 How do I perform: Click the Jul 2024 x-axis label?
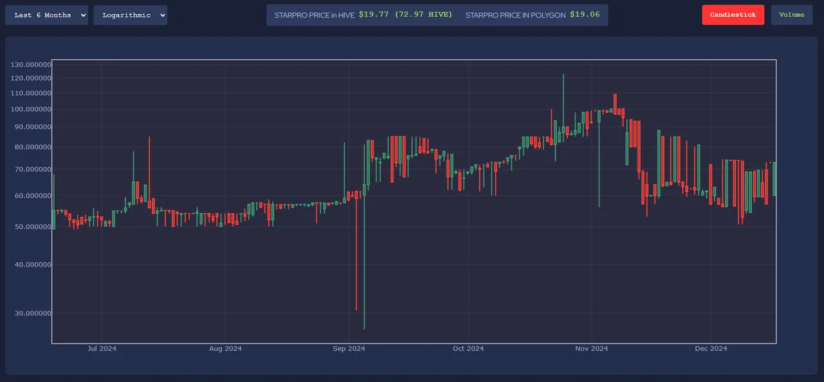coord(102,349)
